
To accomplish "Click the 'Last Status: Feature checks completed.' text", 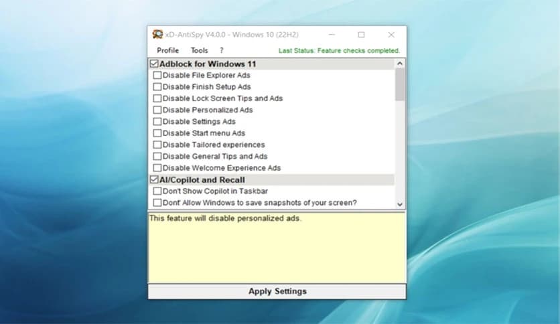I will (x=339, y=51).
